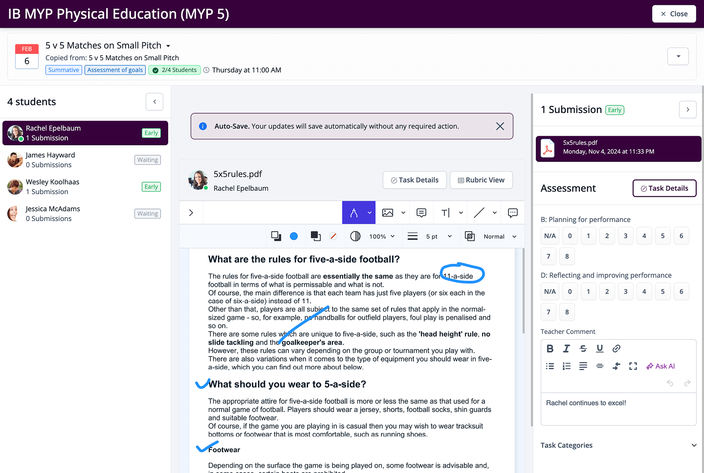This screenshot has height=473, width=704.
Task: Choose the image insert tool
Action: pyautogui.click(x=388, y=213)
